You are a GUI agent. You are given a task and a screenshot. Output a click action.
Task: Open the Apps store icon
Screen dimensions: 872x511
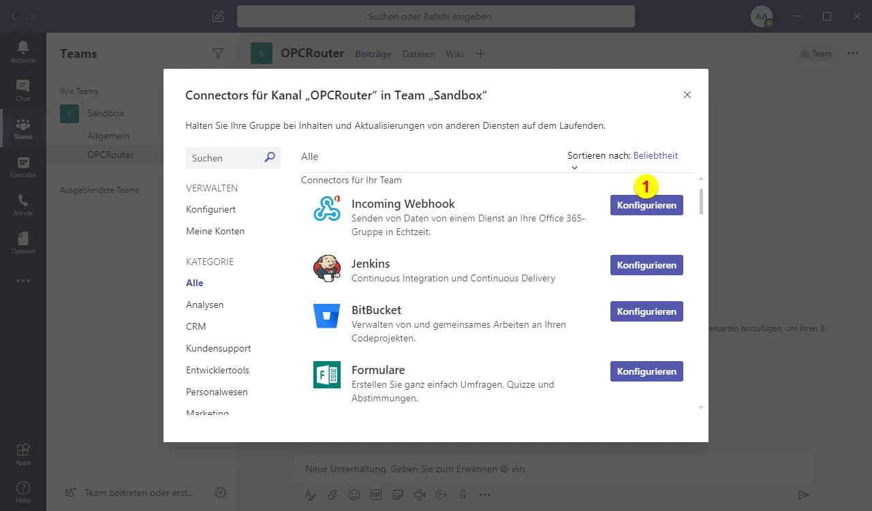click(23, 454)
